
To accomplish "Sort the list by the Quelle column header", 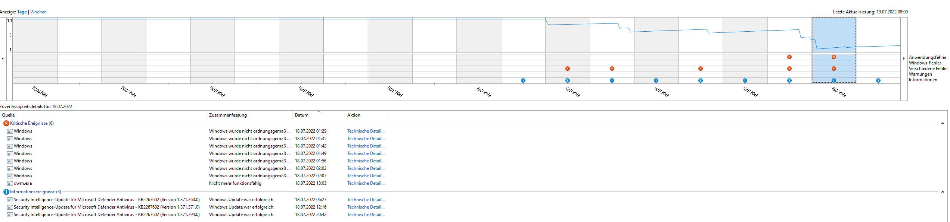I will pyautogui.click(x=103, y=115).
